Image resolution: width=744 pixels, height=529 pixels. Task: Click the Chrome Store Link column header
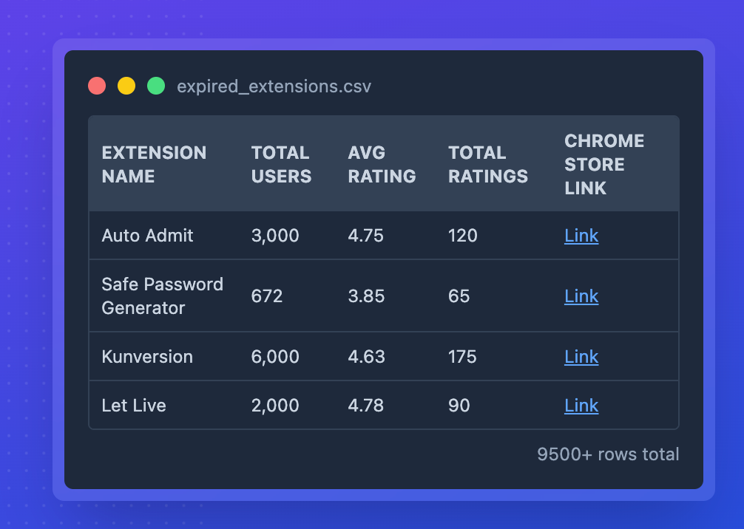coord(604,165)
